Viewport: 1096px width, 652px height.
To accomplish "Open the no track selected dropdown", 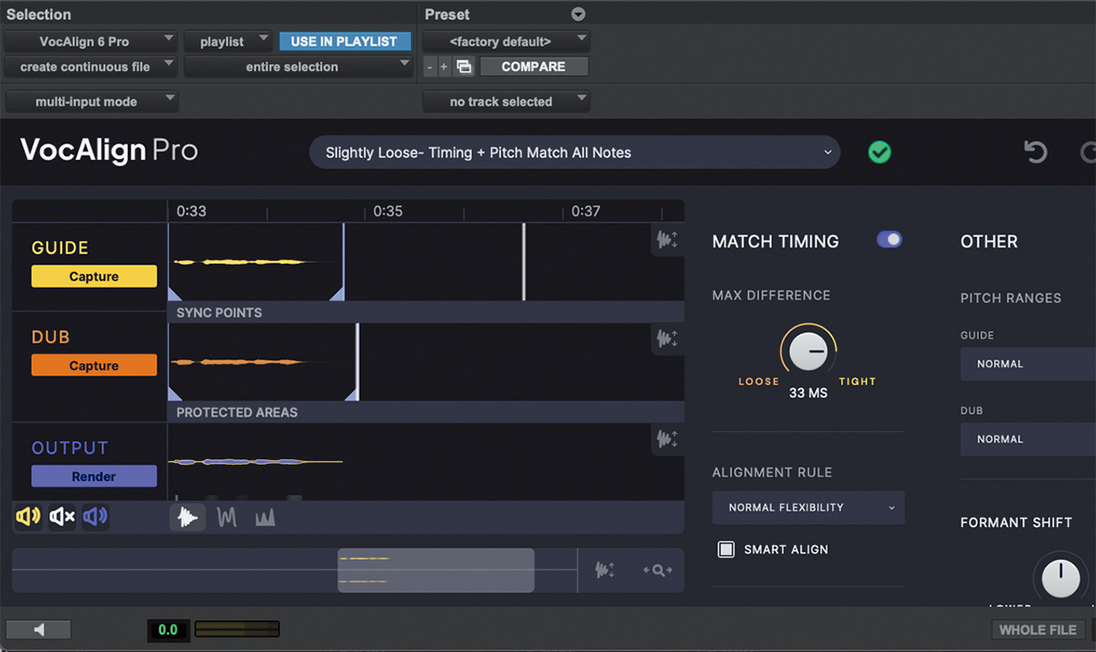I will pos(506,100).
